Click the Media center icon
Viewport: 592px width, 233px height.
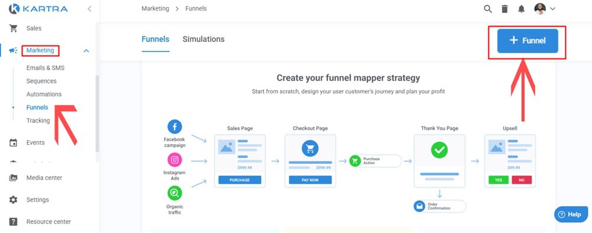point(13,177)
